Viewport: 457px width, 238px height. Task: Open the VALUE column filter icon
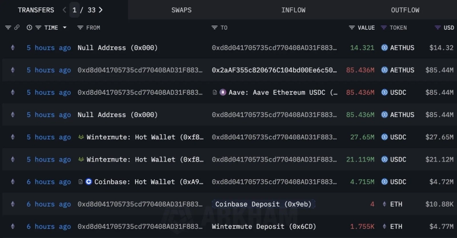(352, 27)
